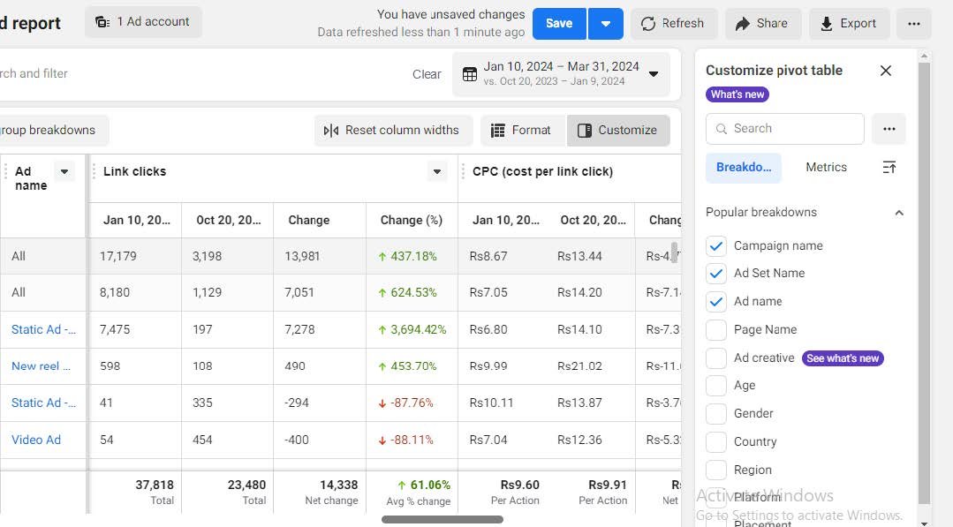Close the Customize pivot table panel
The height and width of the screenshot is (527, 953).
(x=886, y=71)
